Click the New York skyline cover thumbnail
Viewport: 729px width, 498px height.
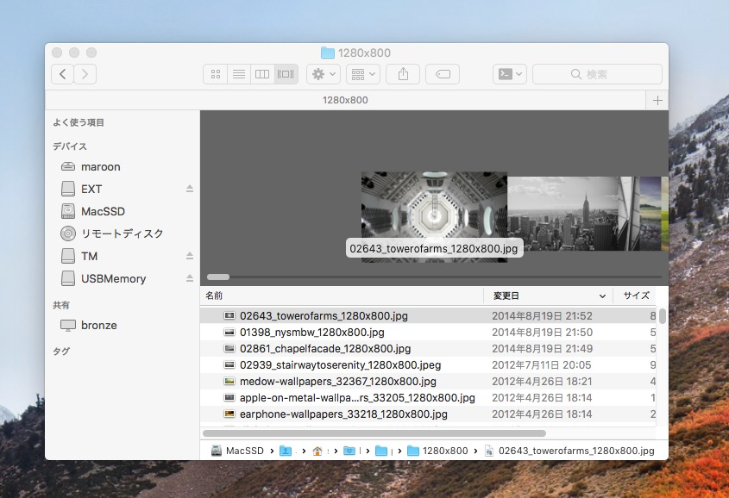(561, 213)
